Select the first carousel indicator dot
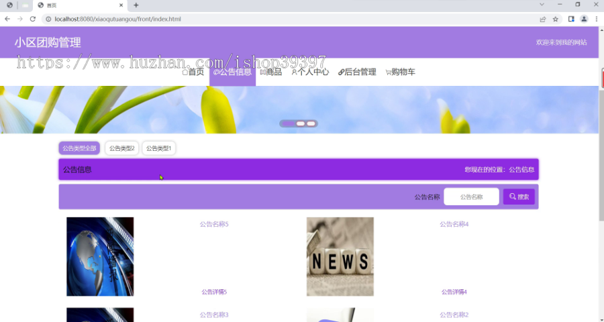The height and width of the screenshot is (322, 604). click(x=288, y=123)
